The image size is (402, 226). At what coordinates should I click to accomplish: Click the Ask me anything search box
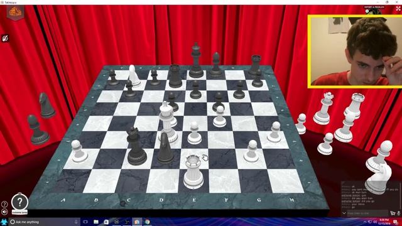(x=44, y=222)
